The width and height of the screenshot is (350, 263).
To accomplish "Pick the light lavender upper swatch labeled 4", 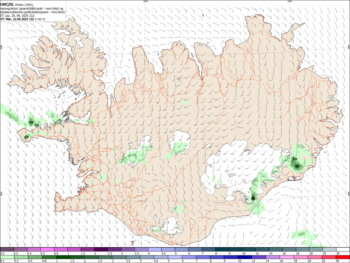I will pyautogui.click(x=154, y=250).
